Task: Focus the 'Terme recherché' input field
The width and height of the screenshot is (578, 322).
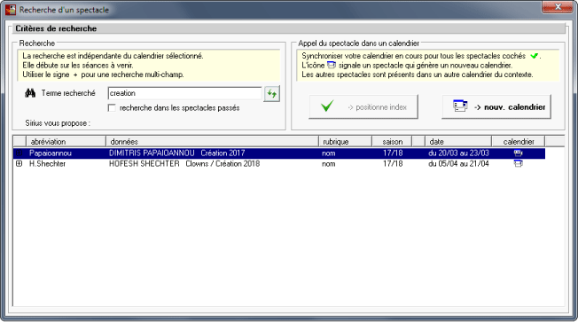Action: point(184,93)
